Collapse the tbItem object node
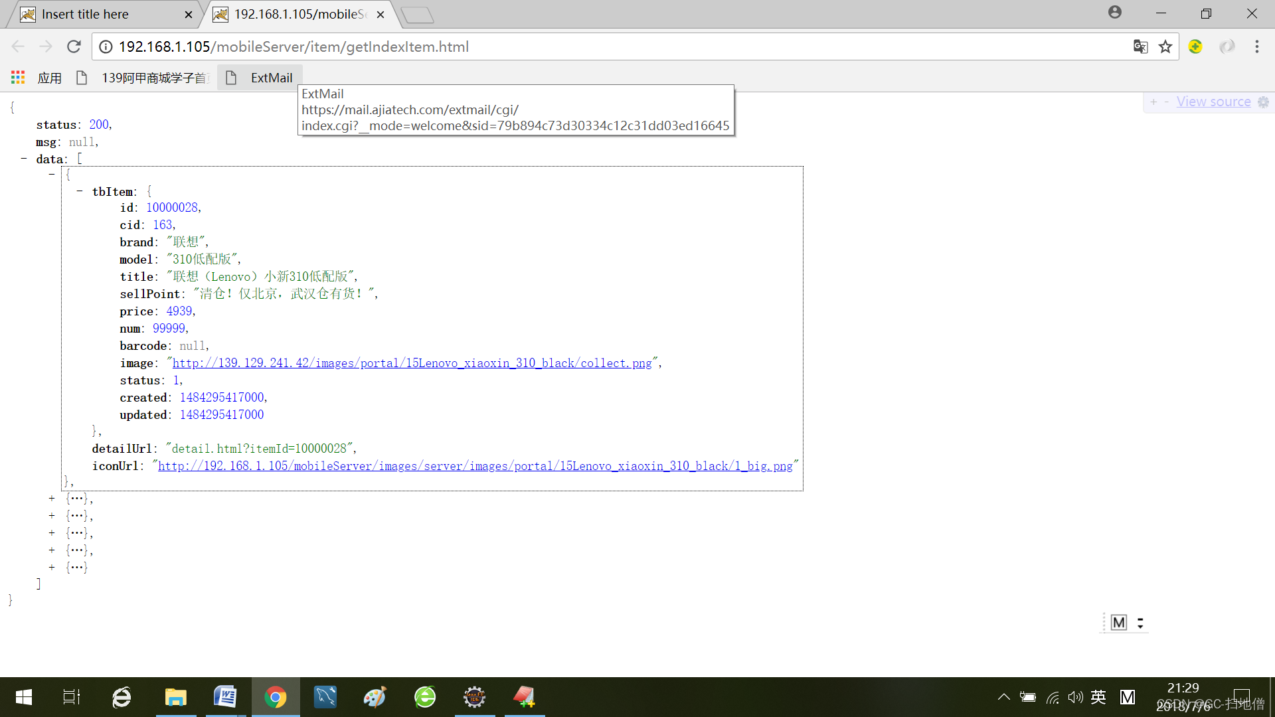The image size is (1275, 717). tap(80, 191)
